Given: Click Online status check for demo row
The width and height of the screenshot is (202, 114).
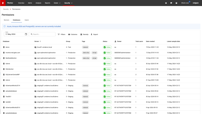Looking at the screenshot, I should click(x=104, y=47).
